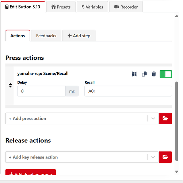Expand the Add press action dropdown
Screen dimensions: 183x183
coord(153,119)
